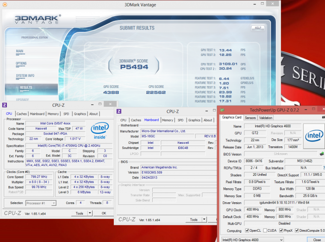This screenshot has width=325, height=242.
Task: Open the System Info section in 3DMark
Action: pyautogui.click(x=25, y=76)
